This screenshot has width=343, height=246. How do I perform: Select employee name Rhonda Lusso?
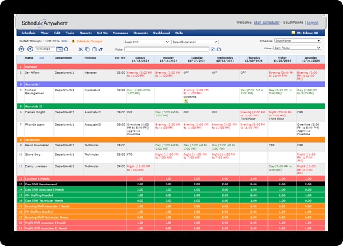click(35, 124)
